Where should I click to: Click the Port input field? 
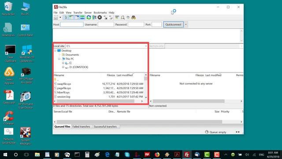tap(157, 25)
